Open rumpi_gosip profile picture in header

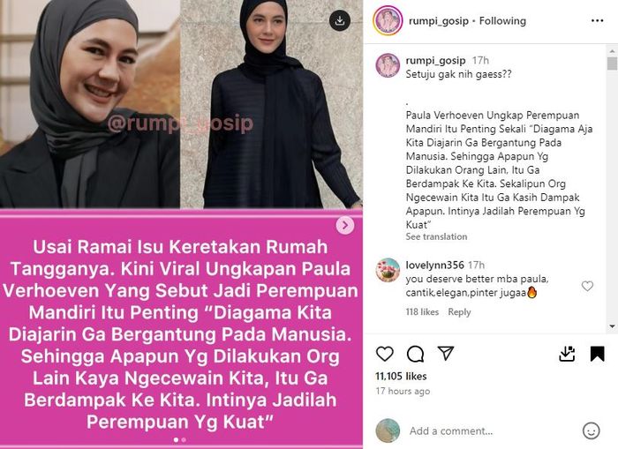[x=388, y=20]
